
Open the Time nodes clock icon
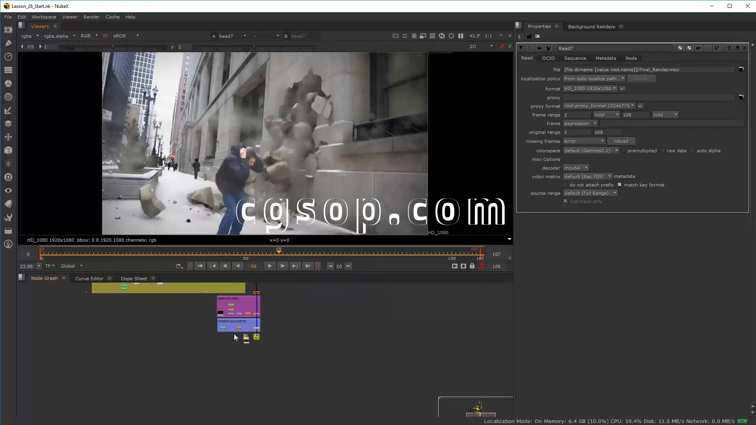tap(8, 57)
